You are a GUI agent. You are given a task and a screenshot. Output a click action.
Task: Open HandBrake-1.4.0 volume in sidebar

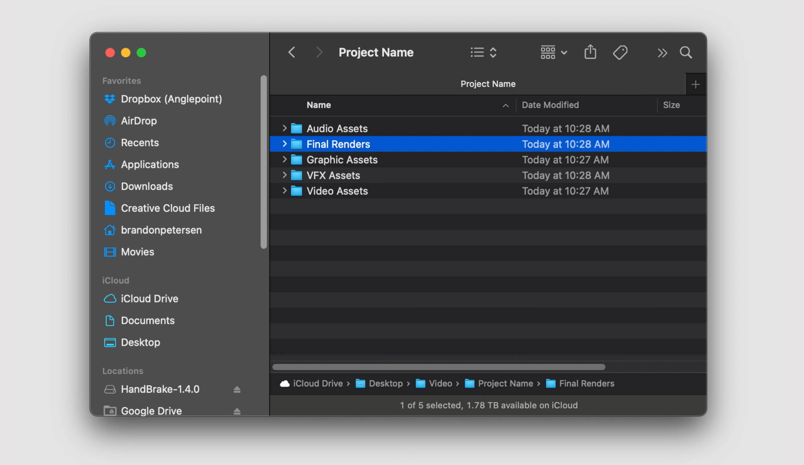pyautogui.click(x=152, y=389)
